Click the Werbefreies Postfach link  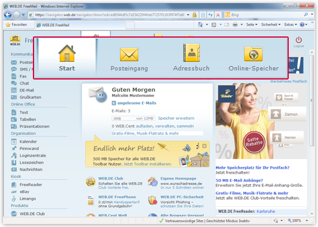[289, 81]
